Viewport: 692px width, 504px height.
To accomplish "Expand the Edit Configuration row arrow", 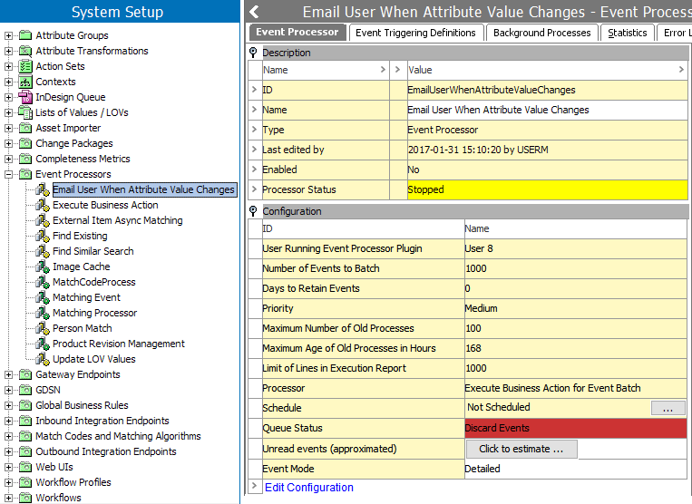I will point(254,486).
